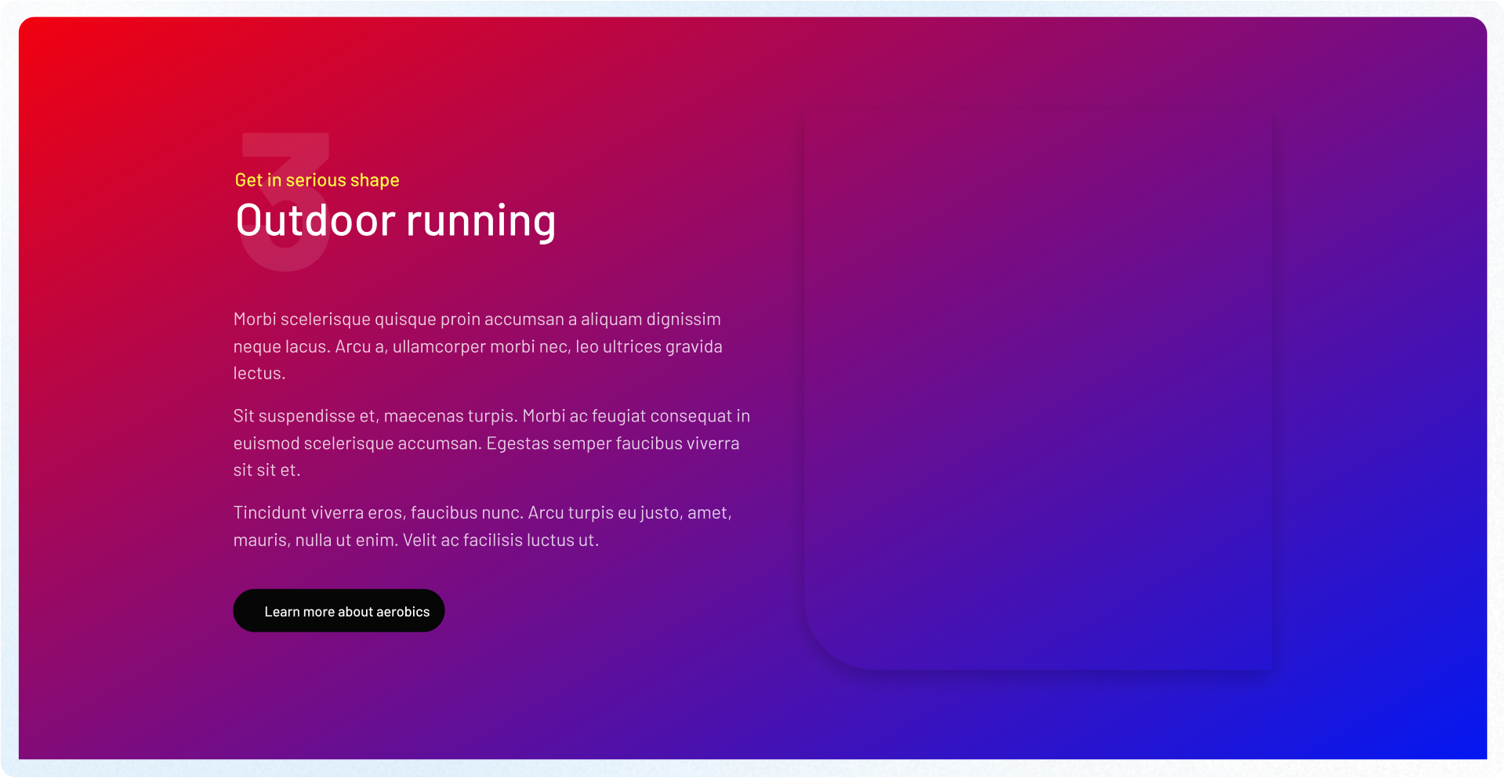Image resolution: width=1505 pixels, height=778 pixels.
Task: Click the paragraph starting with Sit suspendisse
Action: point(491,443)
